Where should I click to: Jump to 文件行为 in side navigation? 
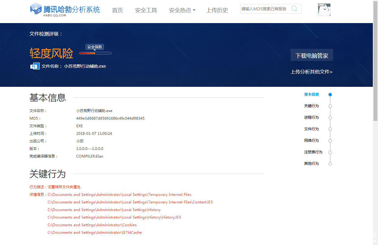coord(312,129)
